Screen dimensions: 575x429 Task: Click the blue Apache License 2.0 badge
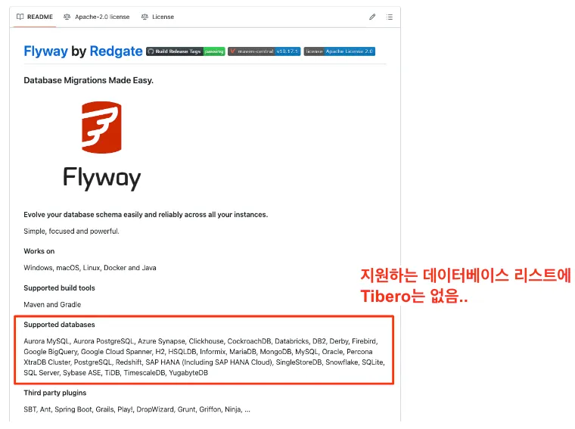point(339,51)
